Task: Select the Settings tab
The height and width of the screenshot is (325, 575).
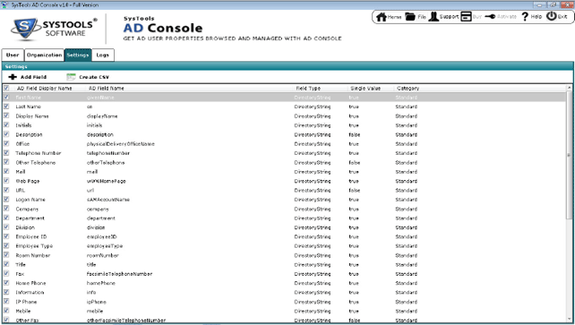Action: 78,55
